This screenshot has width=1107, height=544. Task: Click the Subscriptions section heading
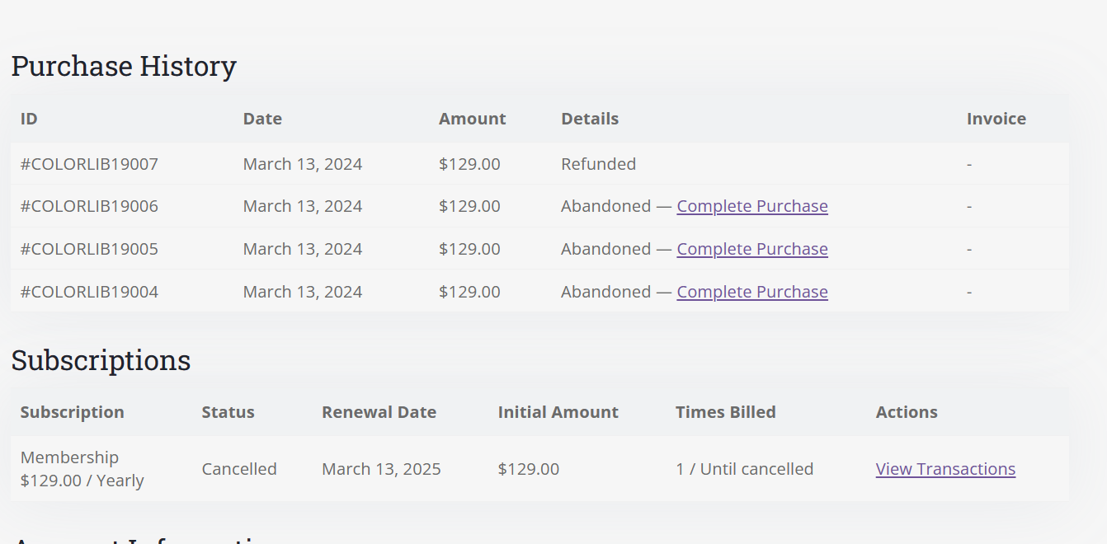pyautogui.click(x=101, y=360)
